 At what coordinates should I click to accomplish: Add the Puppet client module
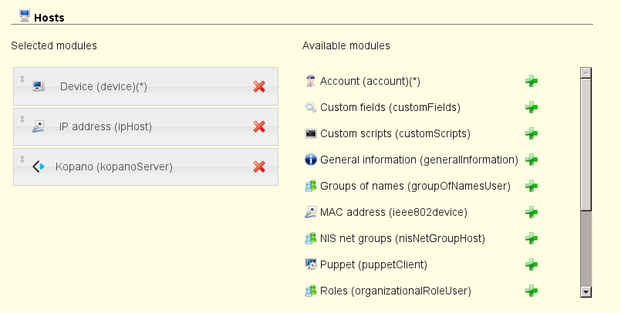pyautogui.click(x=532, y=264)
